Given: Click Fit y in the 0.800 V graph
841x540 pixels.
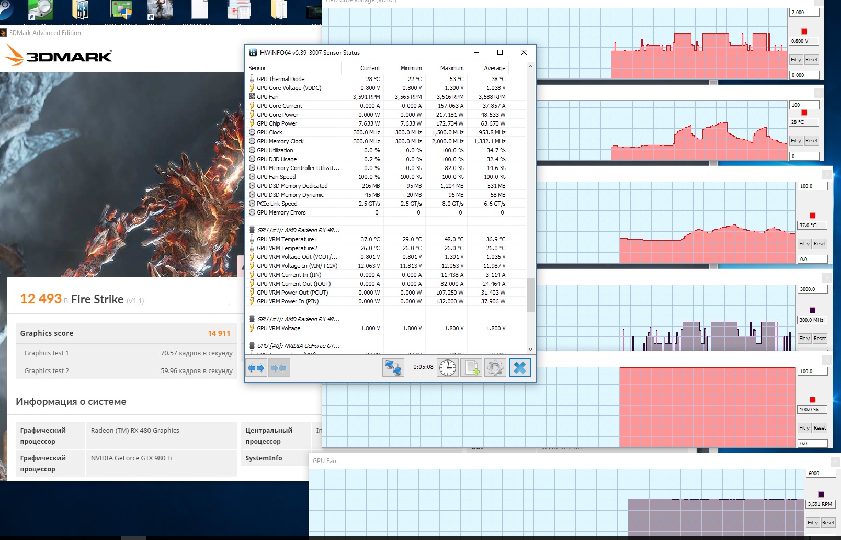Looking at the screenshot, I should pos(796,60).
